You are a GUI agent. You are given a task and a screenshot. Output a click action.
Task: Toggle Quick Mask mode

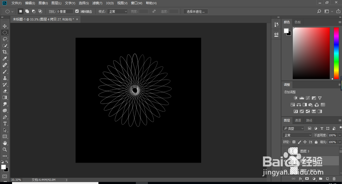5,176
